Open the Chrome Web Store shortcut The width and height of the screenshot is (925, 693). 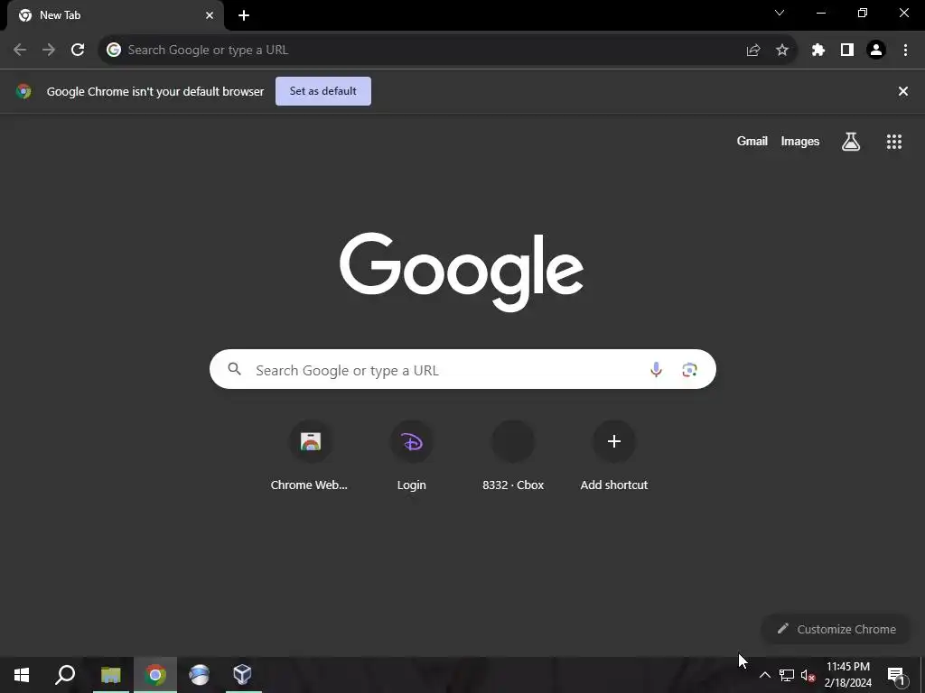(310, 457)
